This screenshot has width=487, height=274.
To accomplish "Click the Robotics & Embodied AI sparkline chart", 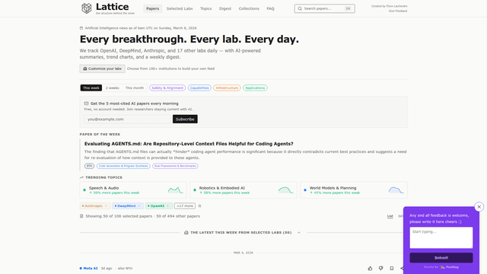I will tap(286, 190).
